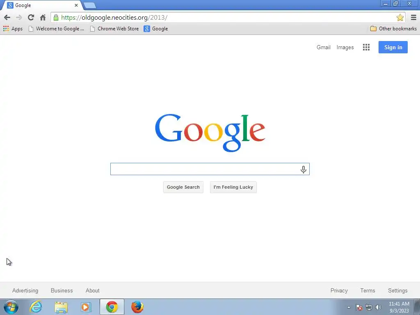Open the Chrome hamburger menu
420x315 pixels.
(x=413, y=18)
